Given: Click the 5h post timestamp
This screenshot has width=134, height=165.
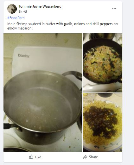Looking at the screenshot, I should [20, 12].
